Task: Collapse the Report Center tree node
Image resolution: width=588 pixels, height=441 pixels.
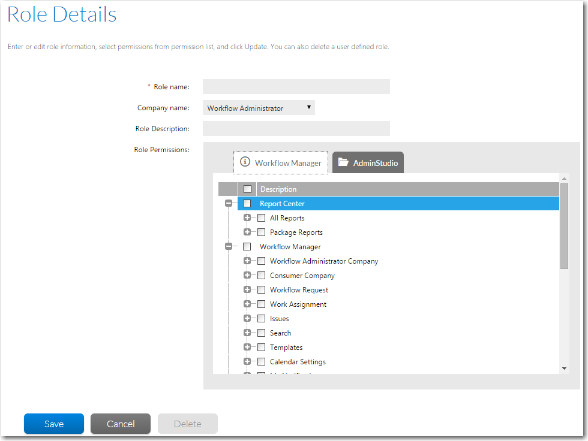Action: point(228,204)
